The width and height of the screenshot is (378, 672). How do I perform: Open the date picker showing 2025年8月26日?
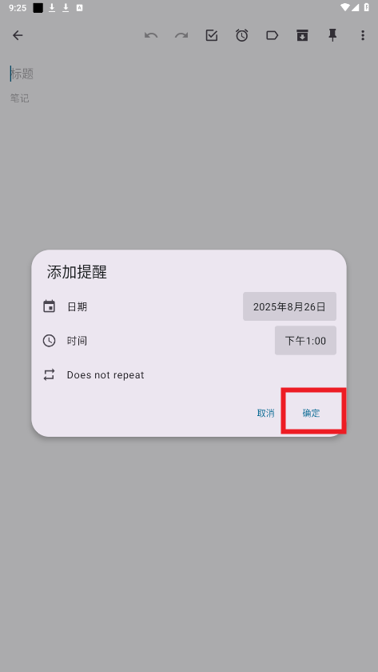tap(289, 306)
